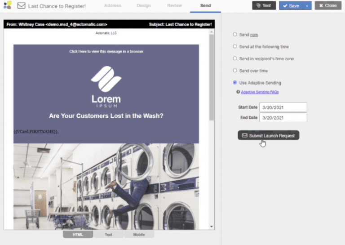Click the envelope icon beside the message title
Image resolution: width=345 pixels, height=245 pixels.
tap(21, 6)
